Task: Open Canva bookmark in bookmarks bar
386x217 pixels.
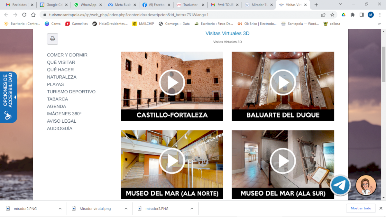Action: tap(53, 24)
